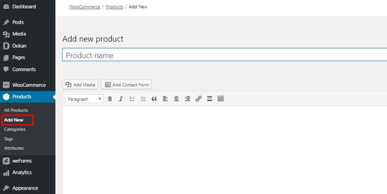Insert a bulleted list
Screen dimensions: 387x194
(132, 99)
